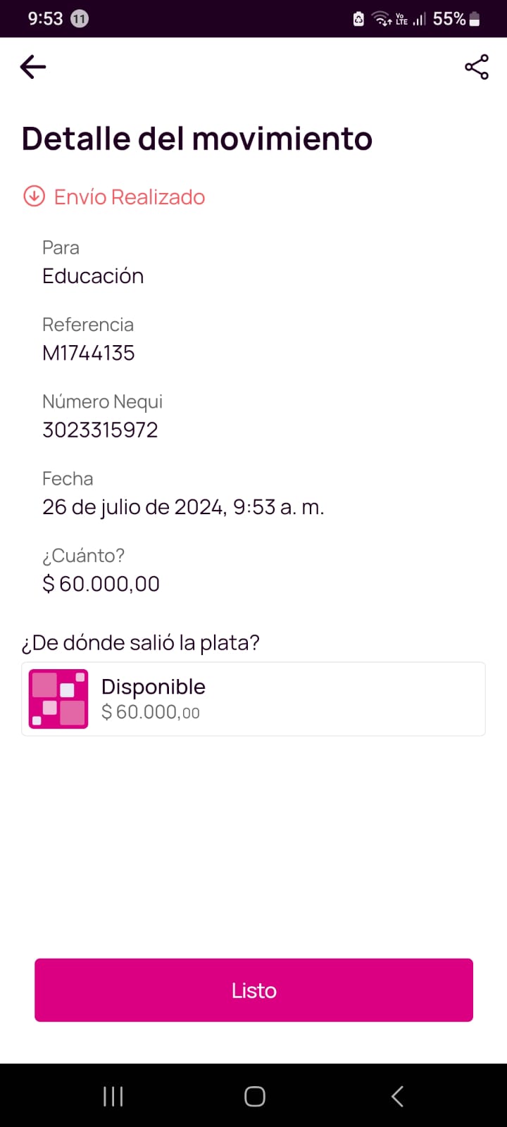Tap the Nequi number 3023315972

(100, 430)
